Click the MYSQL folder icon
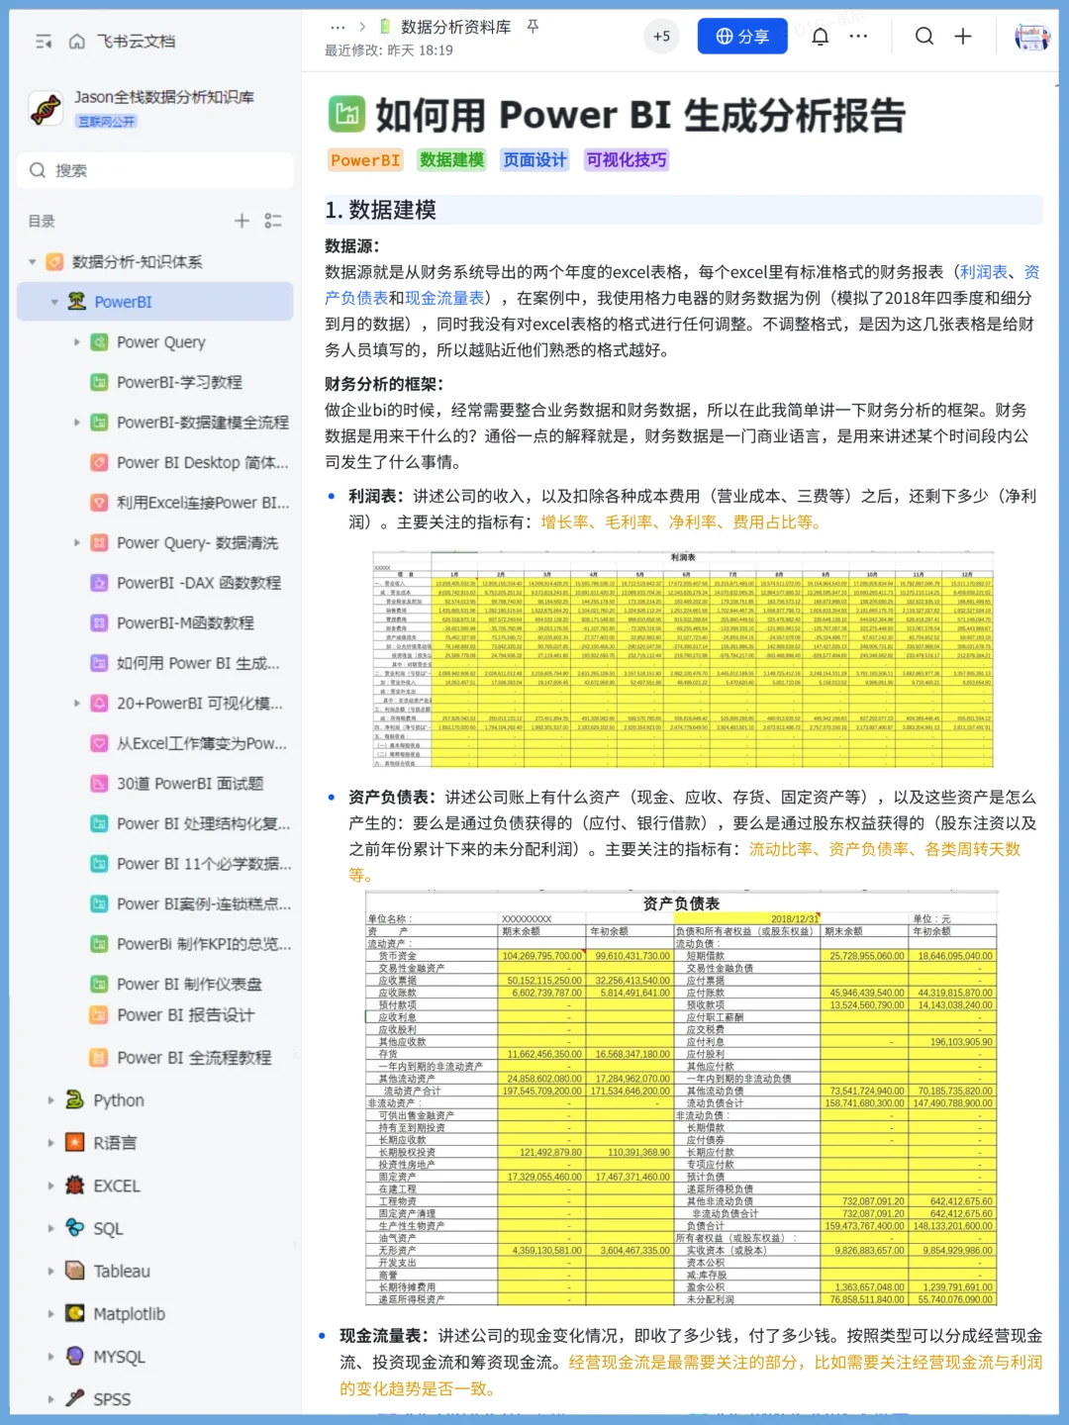 [74, 1356]
